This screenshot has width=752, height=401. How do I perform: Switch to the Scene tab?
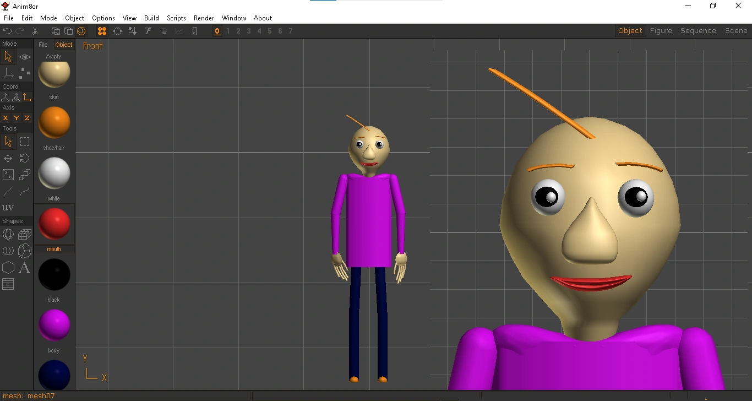pyautogui.click(x=736, y=30)
